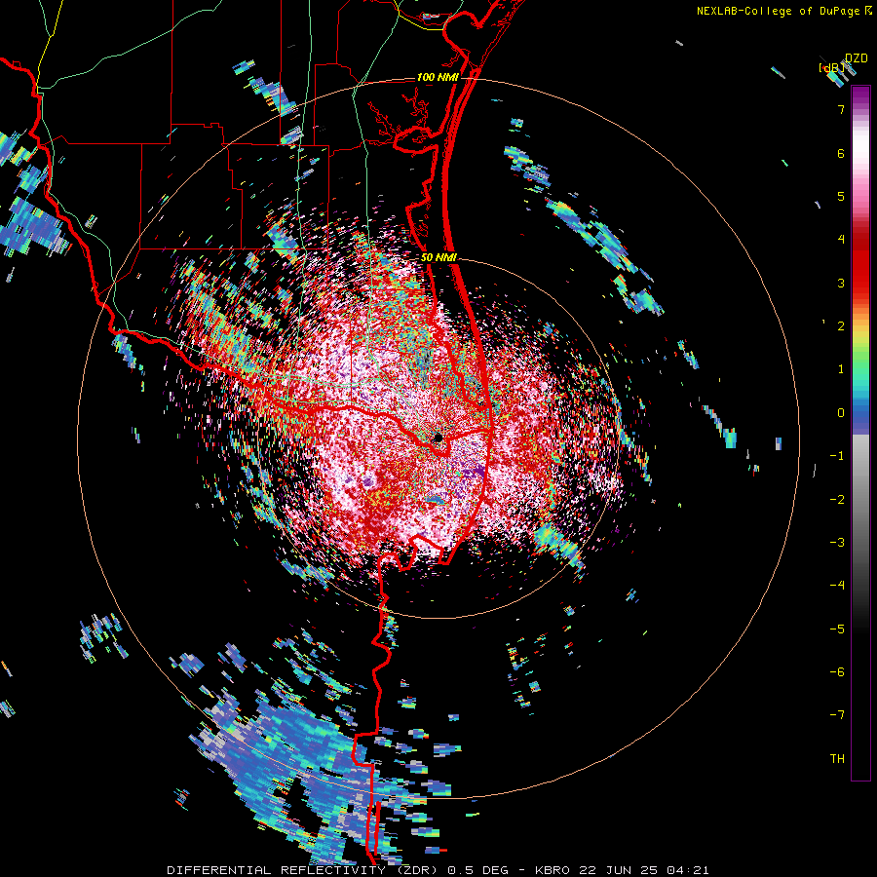Click the 6 value on color scale
Screen dimensions: 877x877
(x=841, y=153)
